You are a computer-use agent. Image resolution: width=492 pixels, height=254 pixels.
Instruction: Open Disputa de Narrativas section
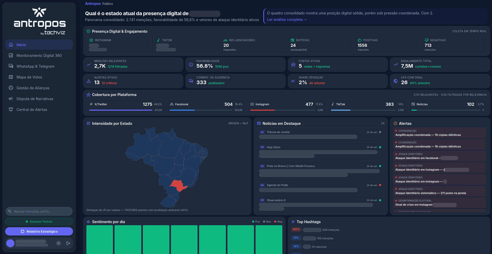pyautogui.click(x=39, y=99)
